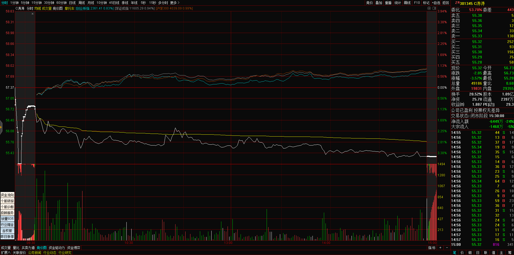The height and width of the screenshot is (255, 514).
Task: Switch to the 日线 daily chart tab
Action: point(72,3)
